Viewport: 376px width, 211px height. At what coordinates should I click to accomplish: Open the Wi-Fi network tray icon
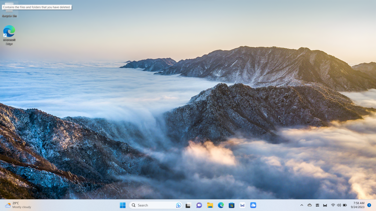[333, 205]
